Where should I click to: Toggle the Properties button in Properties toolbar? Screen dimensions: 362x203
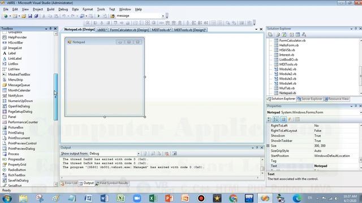283,119
